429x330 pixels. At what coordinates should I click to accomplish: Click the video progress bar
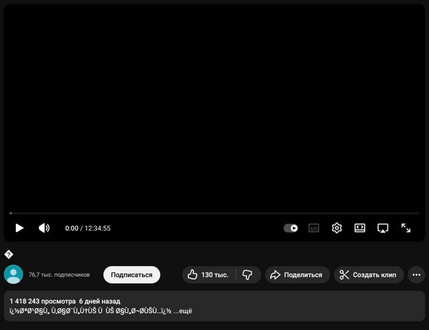[x=214, y=213]
